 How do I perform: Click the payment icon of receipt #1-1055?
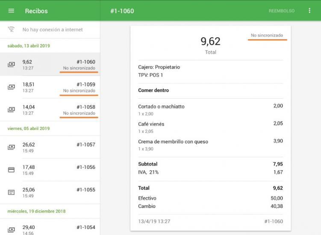tap(11, 192)
